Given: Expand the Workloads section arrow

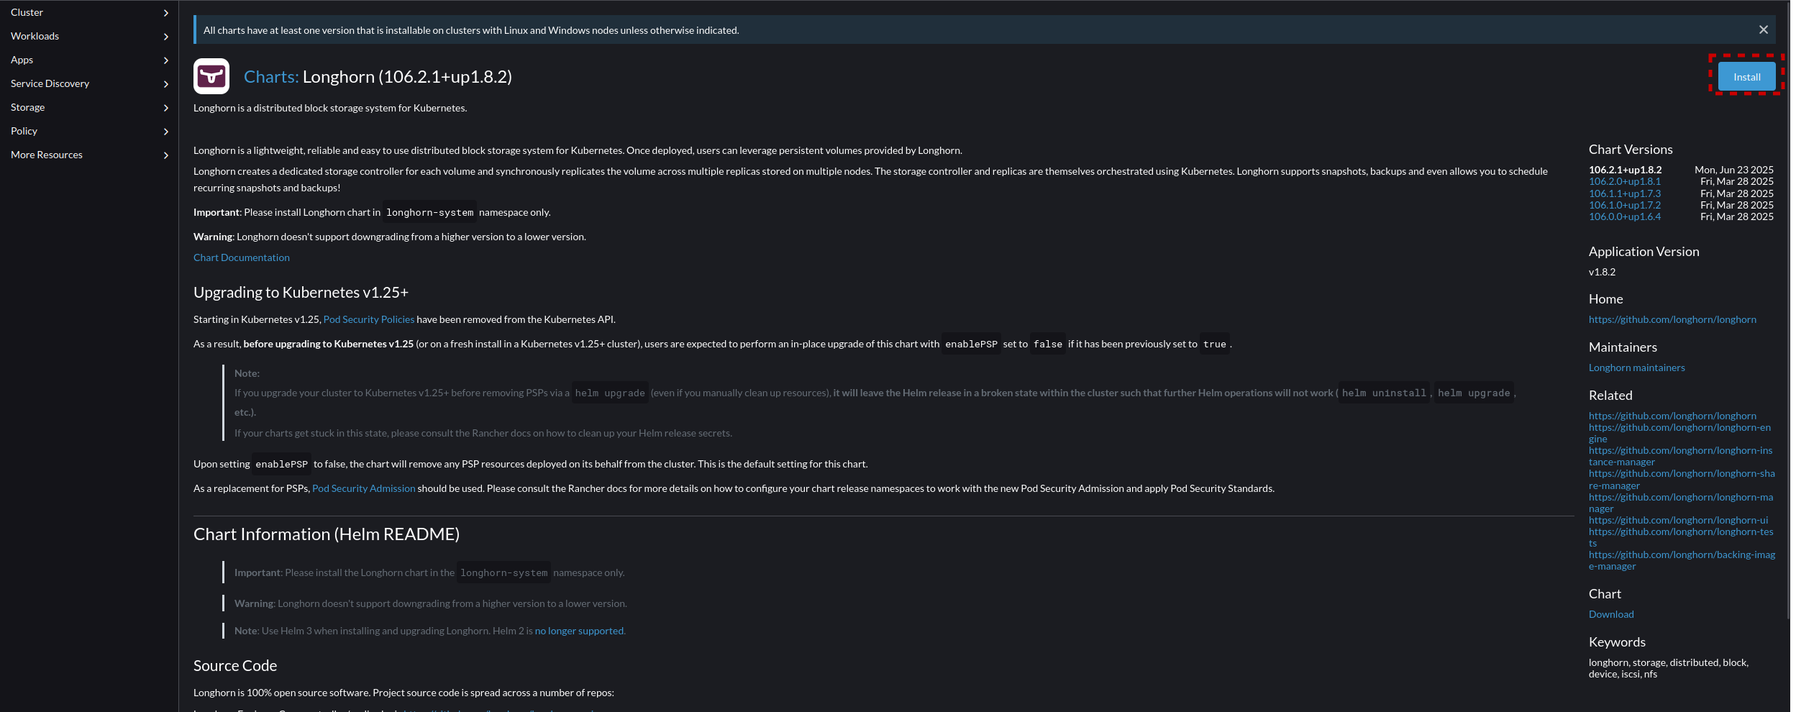Looking at the screenshot, I should [166, 37].
